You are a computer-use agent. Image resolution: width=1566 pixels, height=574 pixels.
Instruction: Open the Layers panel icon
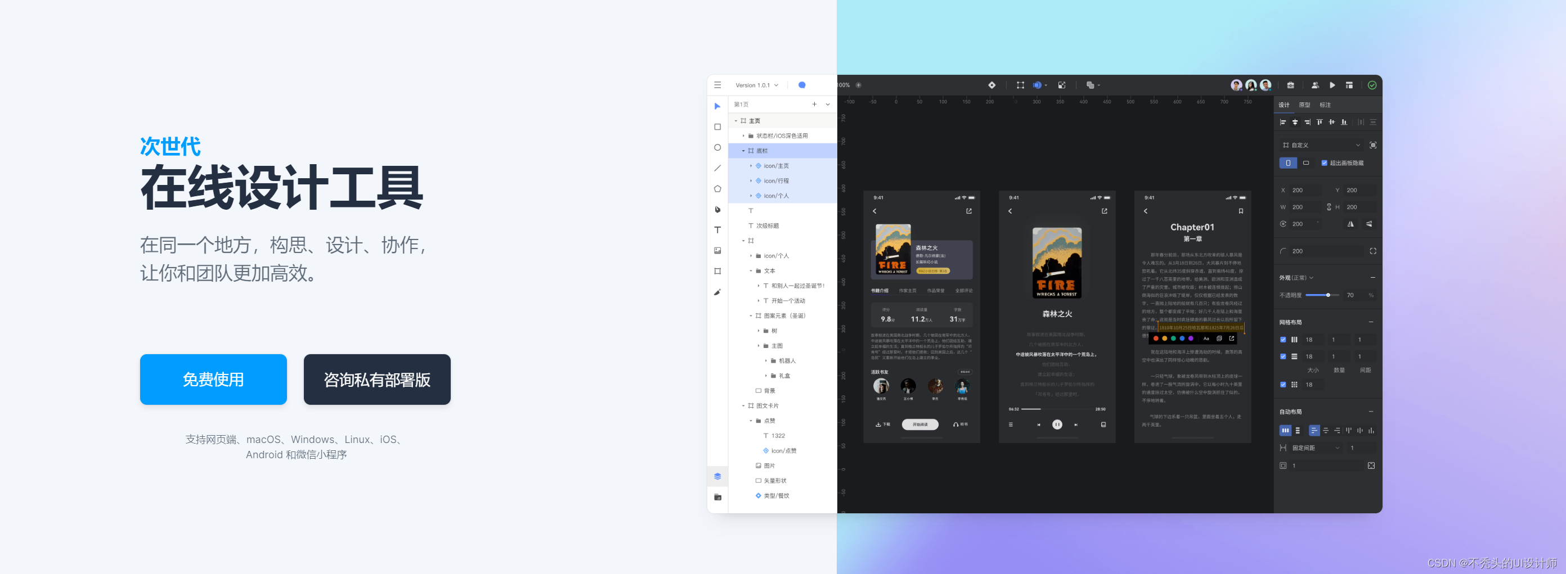pyautogui.click(x=717, y=476)
